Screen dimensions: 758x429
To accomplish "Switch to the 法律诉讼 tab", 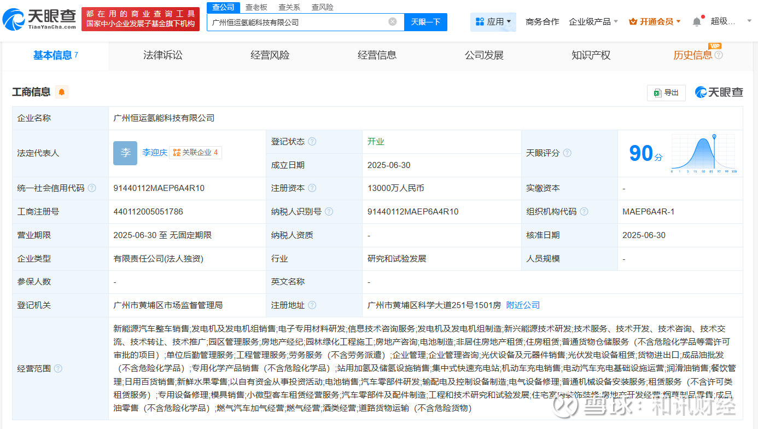I will pos(163,55).
